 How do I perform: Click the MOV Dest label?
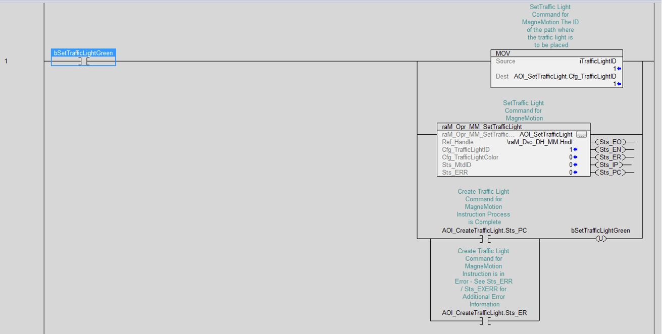[x=502, y=76]
